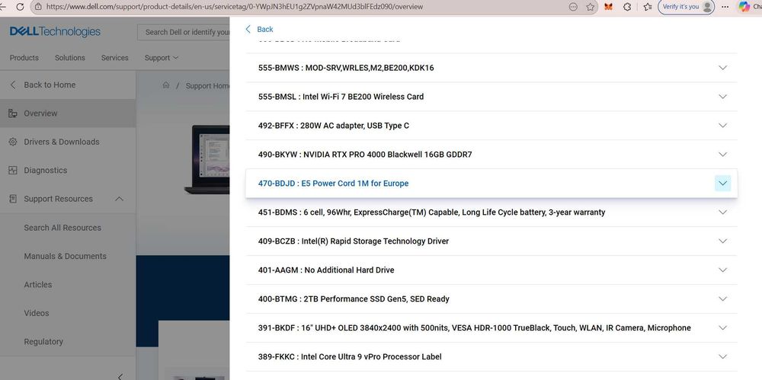Expand the 555-BMWS MOD-SRV row chevron
Screen dimensions: 762x380
(x=722, y=68)
